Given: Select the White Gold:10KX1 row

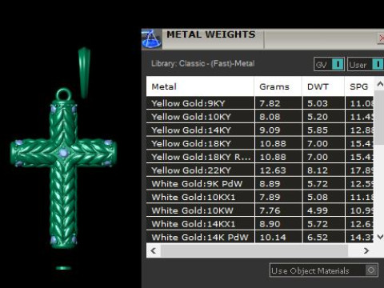Looking at the screenshot, I should point(260,197).
